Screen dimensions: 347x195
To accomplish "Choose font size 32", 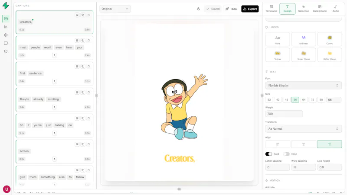I will tap(269, 100).
